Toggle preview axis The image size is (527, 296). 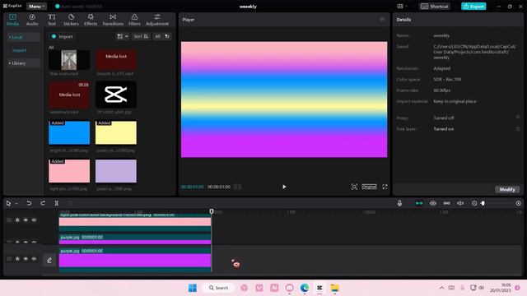[x=460, y=203]
